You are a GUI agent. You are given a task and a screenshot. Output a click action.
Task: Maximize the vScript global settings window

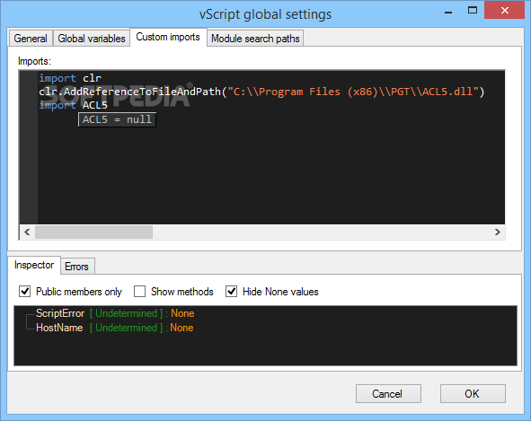pos(473,10)
